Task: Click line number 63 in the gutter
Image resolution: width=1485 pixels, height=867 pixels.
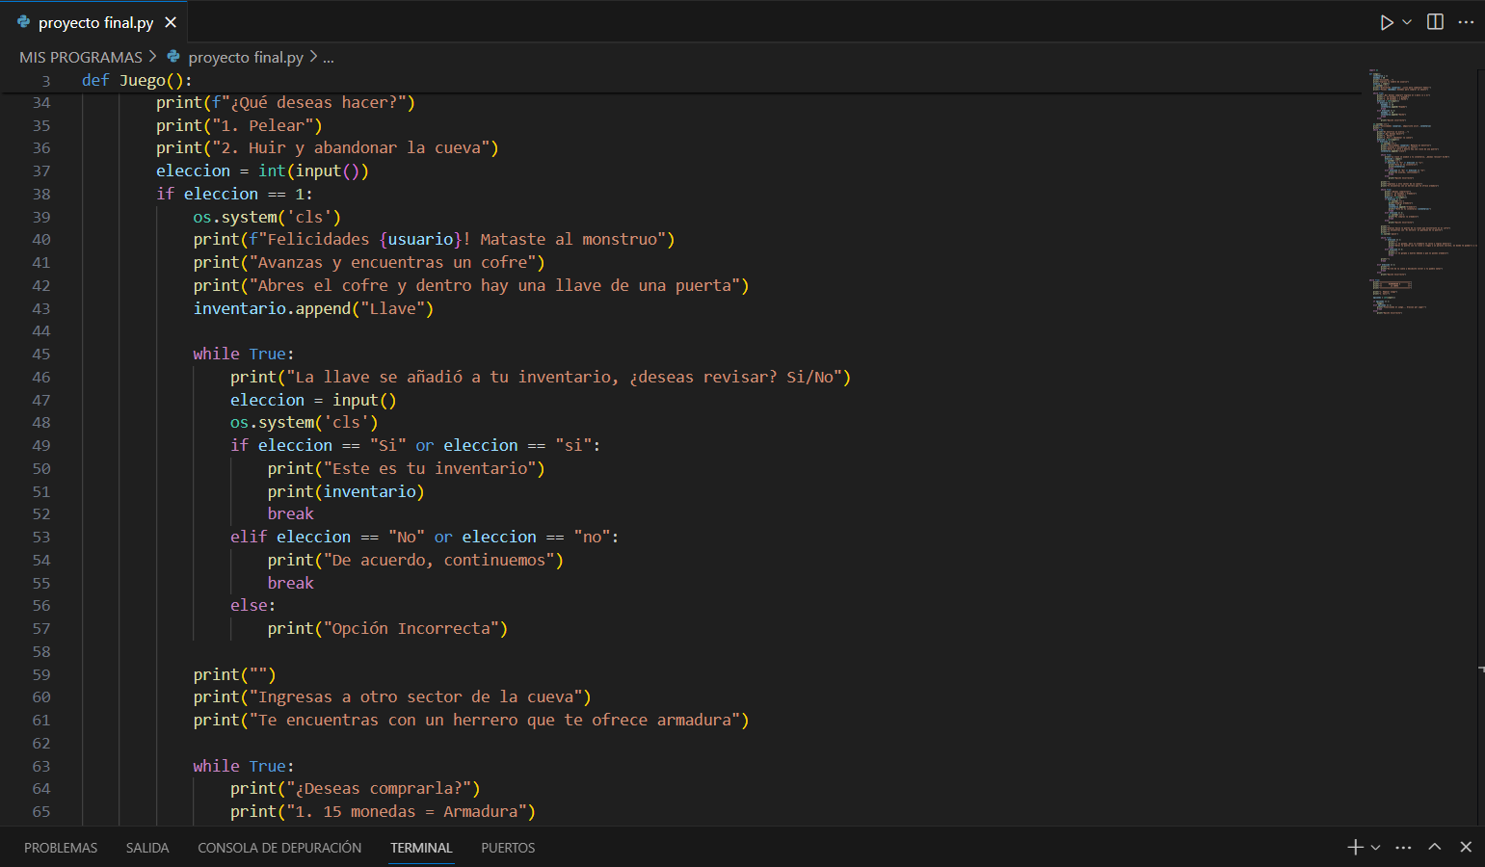Action: pos(41,767)
